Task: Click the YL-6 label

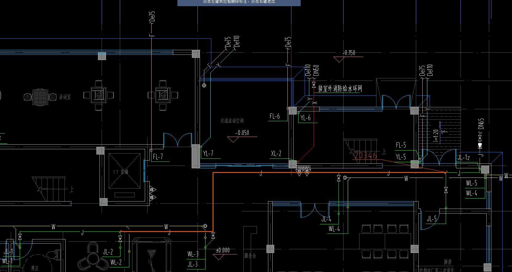Action: 306,118
